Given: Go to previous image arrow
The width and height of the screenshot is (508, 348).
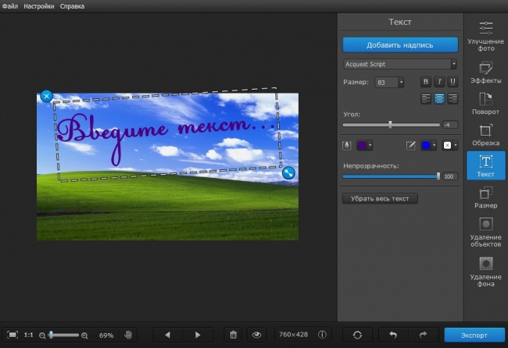Looking at the screenshot, I should 167,335.
